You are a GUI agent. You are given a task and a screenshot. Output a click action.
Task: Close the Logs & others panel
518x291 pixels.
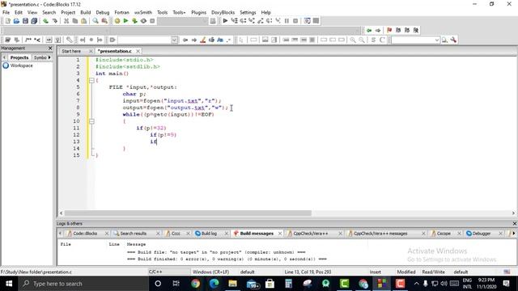515,223
